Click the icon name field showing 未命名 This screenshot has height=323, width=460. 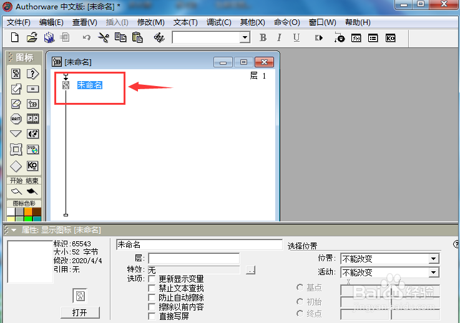point(199,244)
